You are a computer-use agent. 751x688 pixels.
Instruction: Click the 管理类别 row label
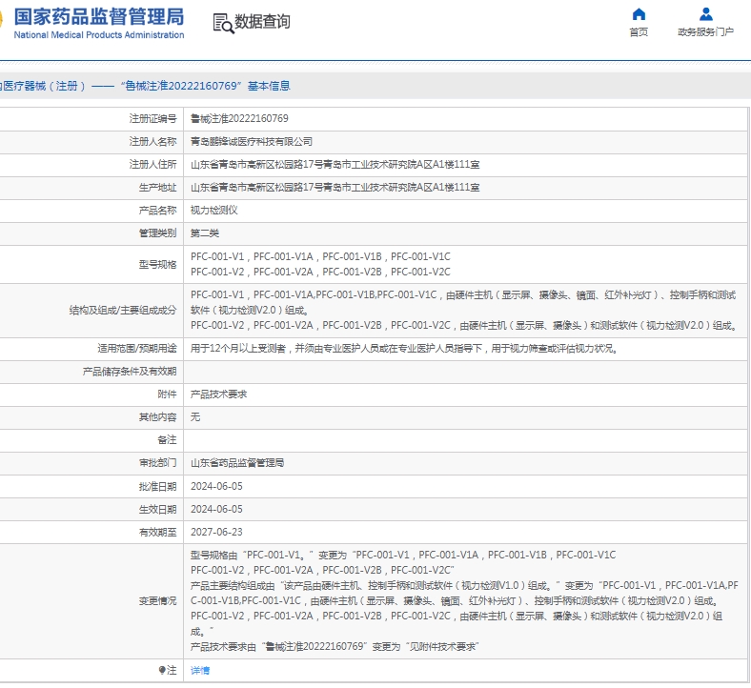click(x=157, y=233)
